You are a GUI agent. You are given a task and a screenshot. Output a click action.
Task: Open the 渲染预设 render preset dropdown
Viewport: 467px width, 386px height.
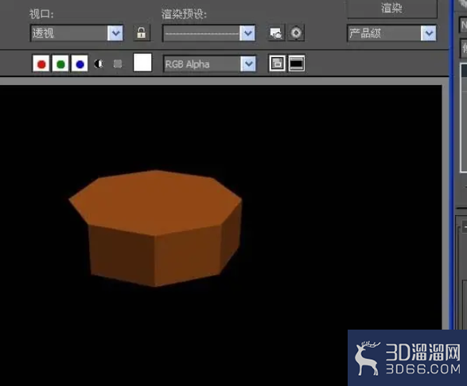pos(208,33)
